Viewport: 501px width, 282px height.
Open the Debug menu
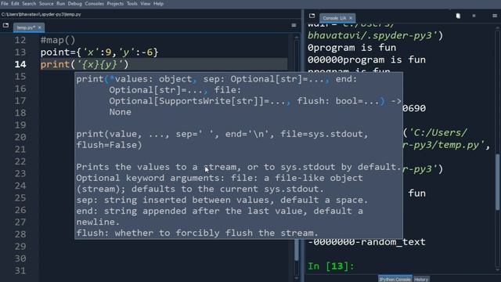(75, 4)
